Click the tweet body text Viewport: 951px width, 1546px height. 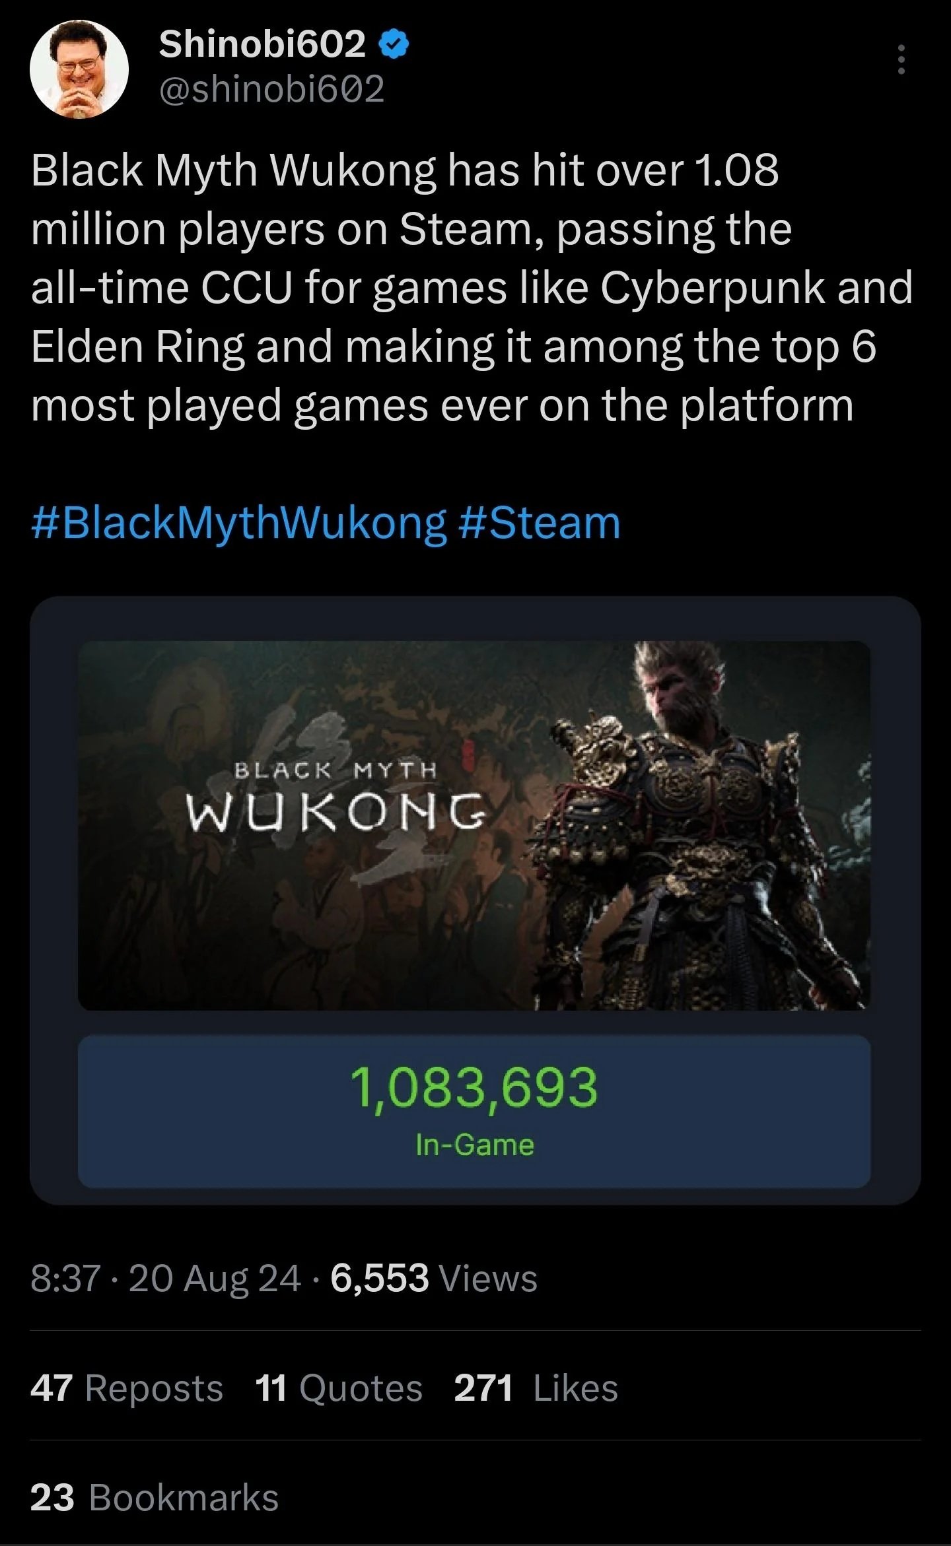pos(472,287)
